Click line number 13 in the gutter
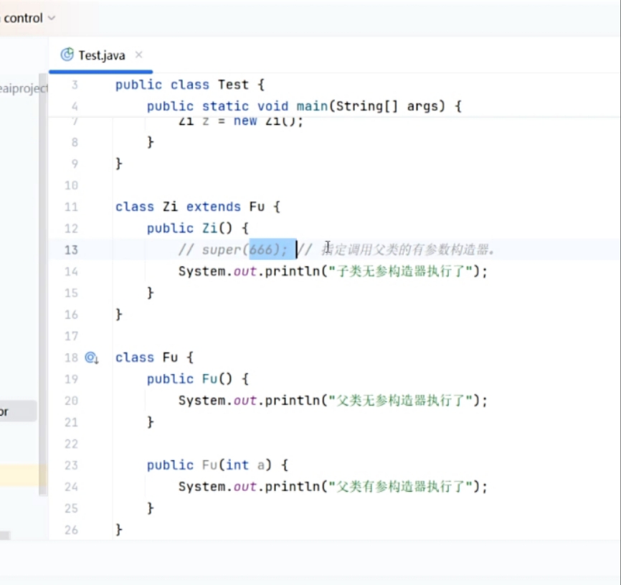The height and width of the screenshot is (585, 621). pos(71,250)
